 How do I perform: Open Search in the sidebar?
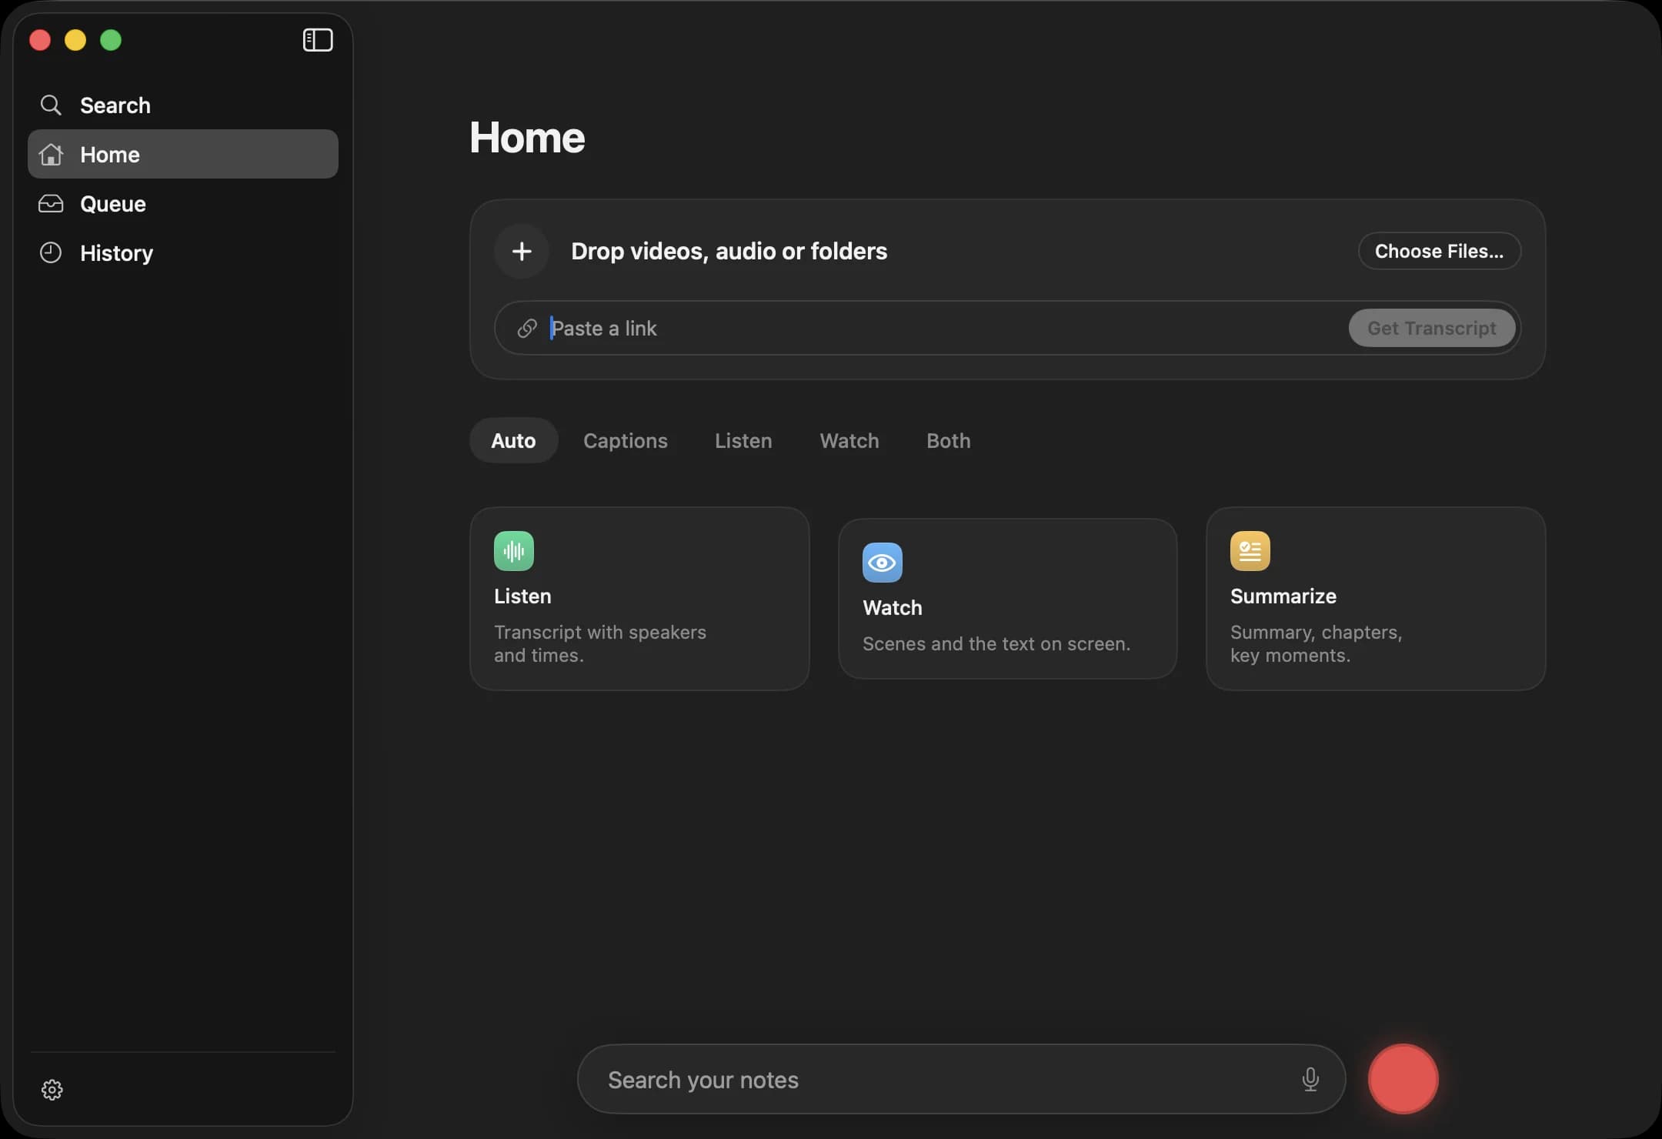[x=182, y=105]
